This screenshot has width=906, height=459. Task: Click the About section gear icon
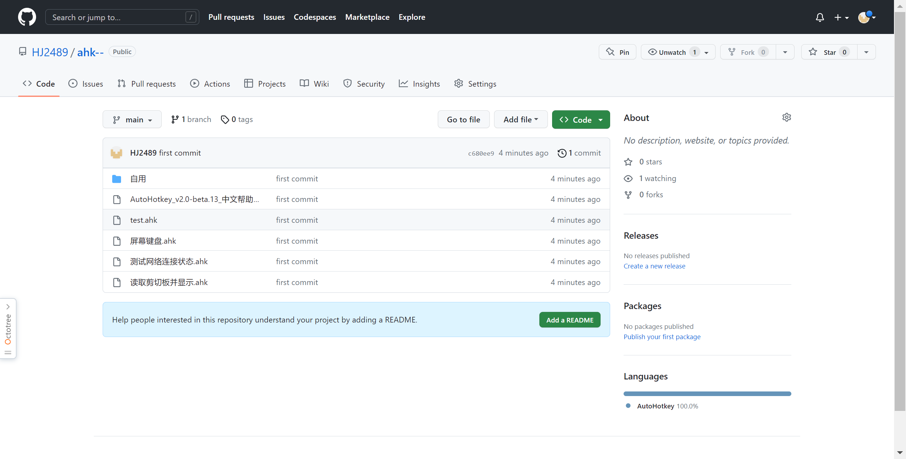point(786,117)
